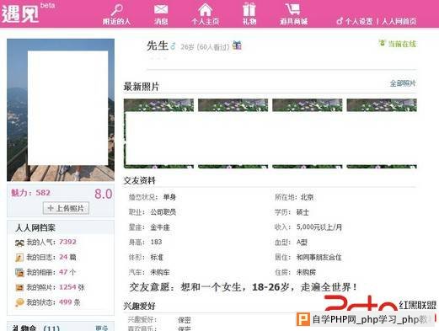Click the 交友资料 section heading
The height and width of the screenshot is (331, 439).
(140, 180)
